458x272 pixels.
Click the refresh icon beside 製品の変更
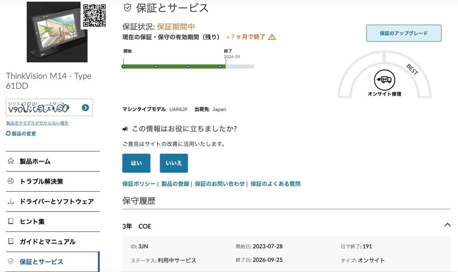coord(8,133)
